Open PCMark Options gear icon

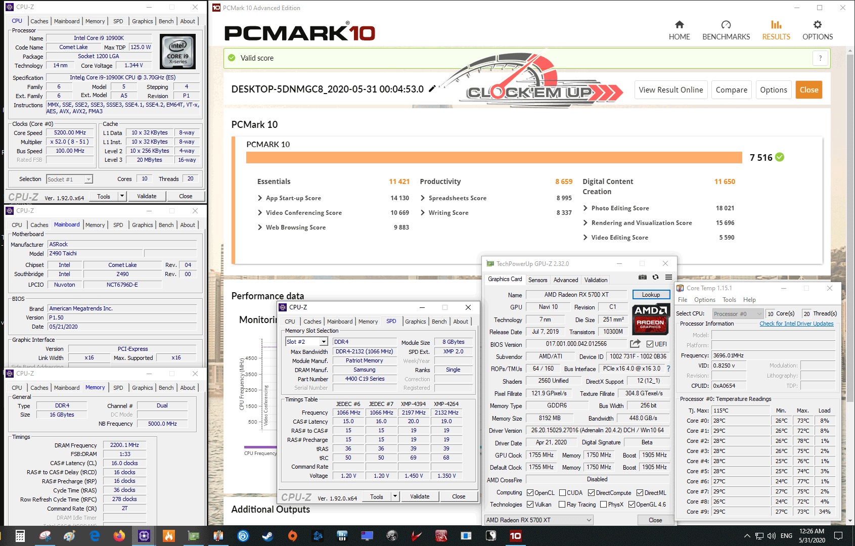click(817, 25)
